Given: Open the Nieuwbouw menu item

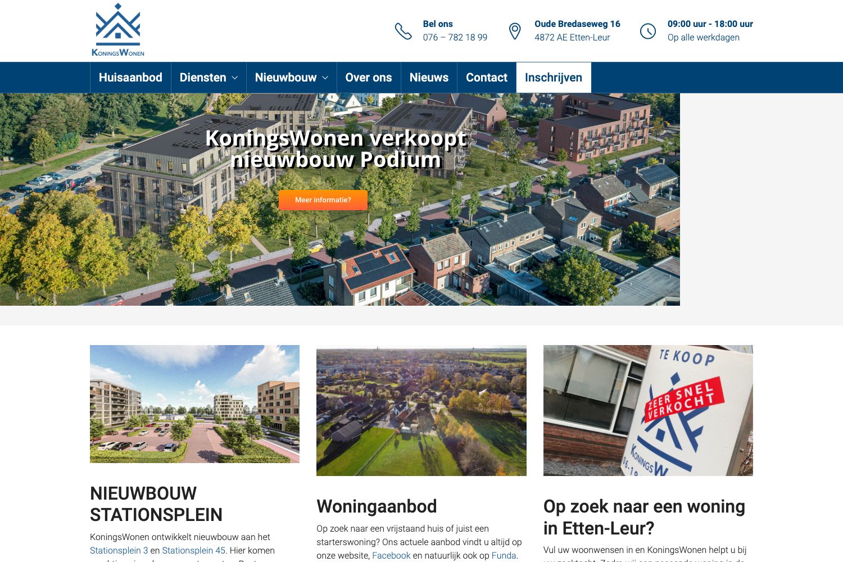Looking at the screenshot, I should 285,78.
